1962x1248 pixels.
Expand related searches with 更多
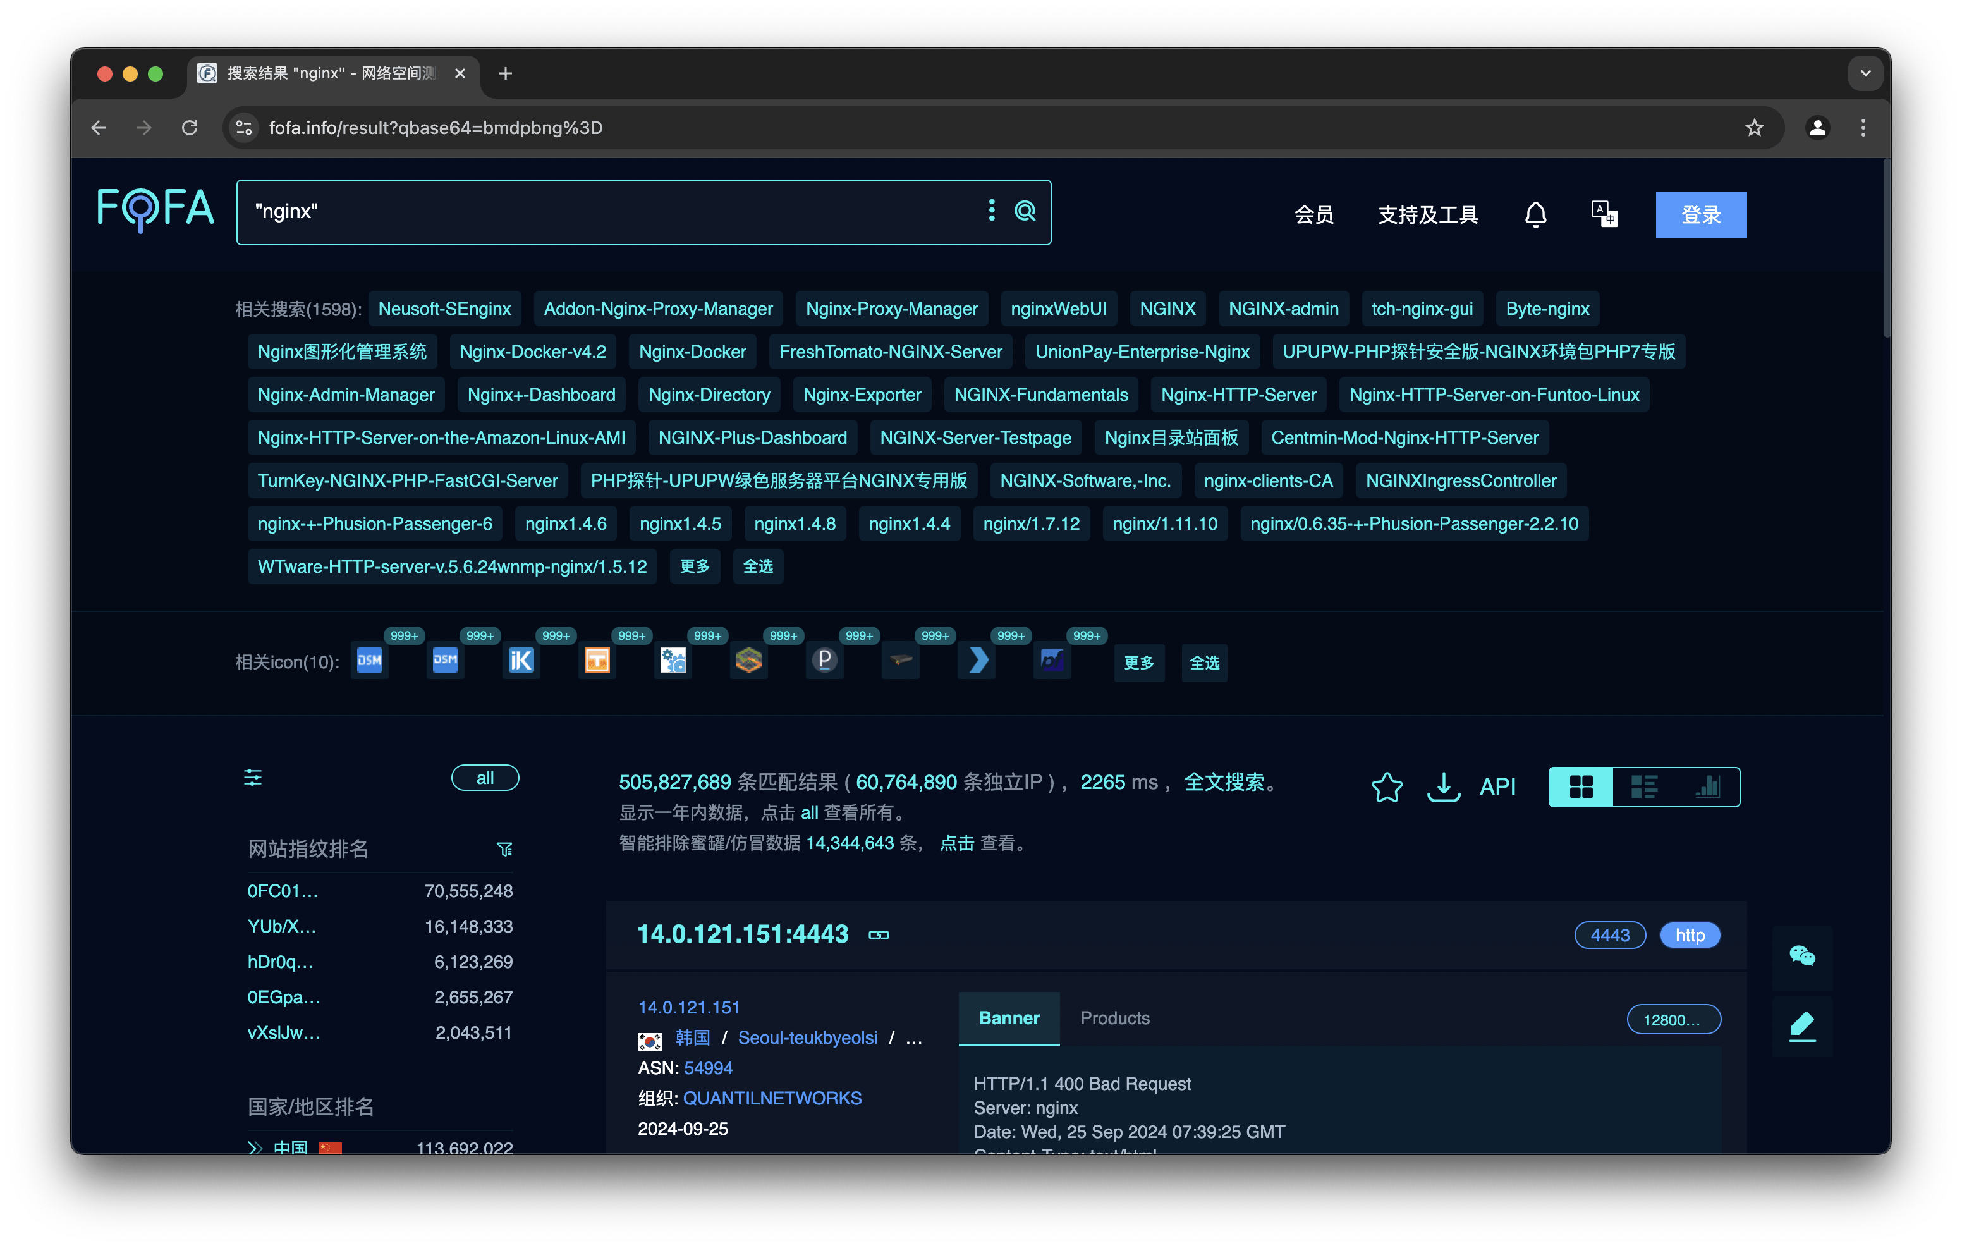[x=694, y=566]
